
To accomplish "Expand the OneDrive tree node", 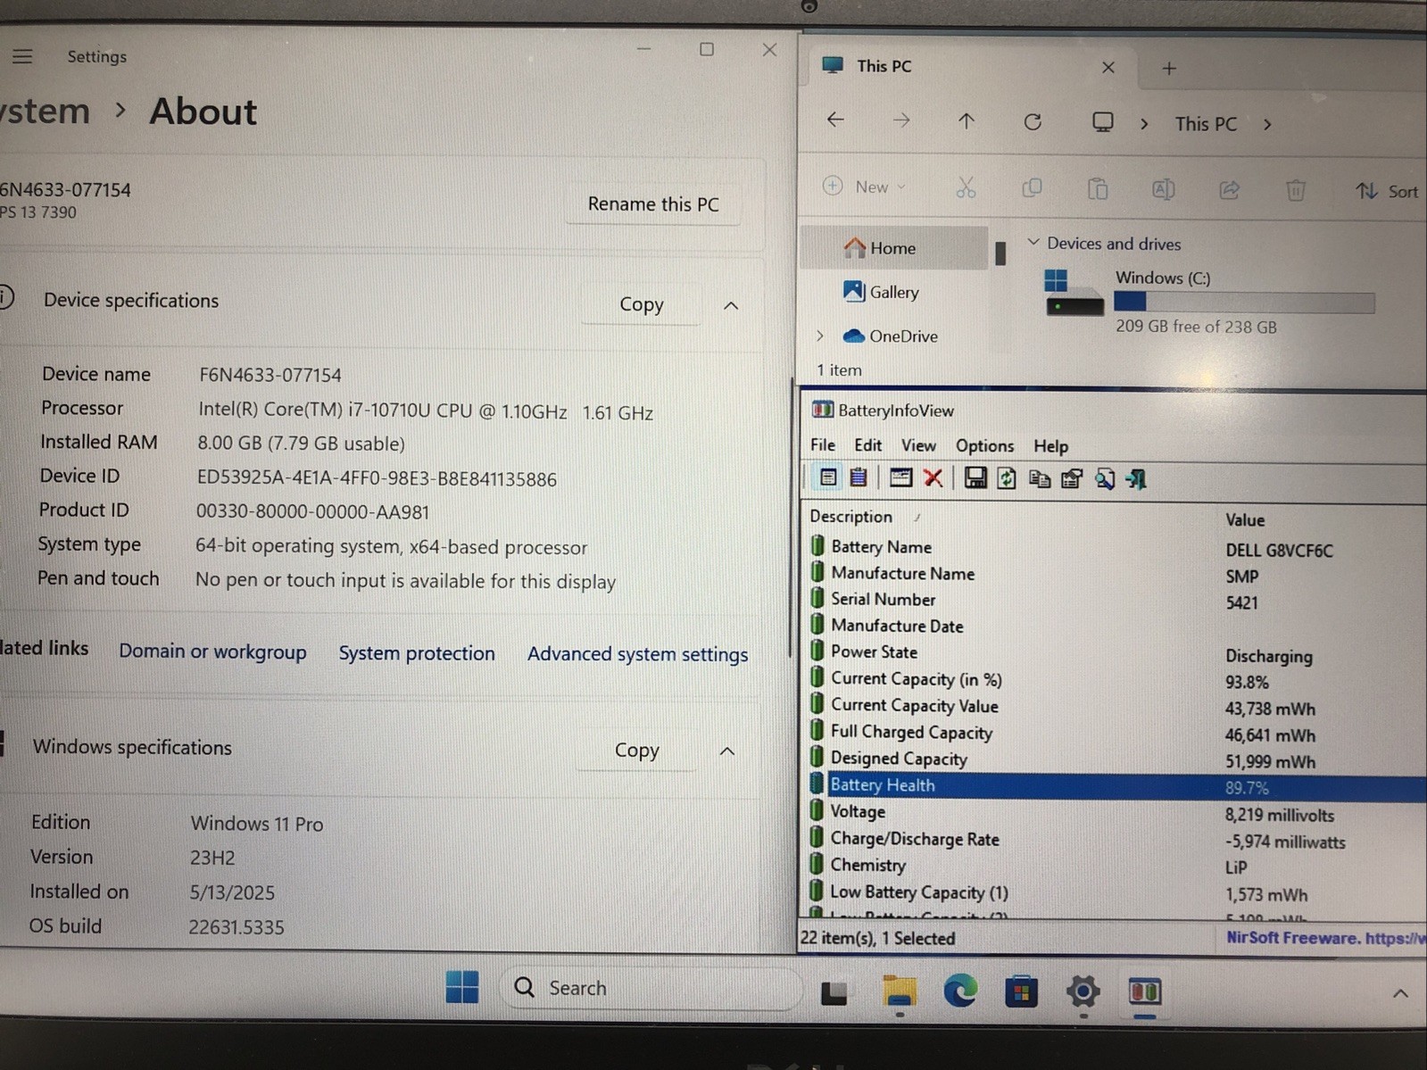I will click(x=819, y=336).
